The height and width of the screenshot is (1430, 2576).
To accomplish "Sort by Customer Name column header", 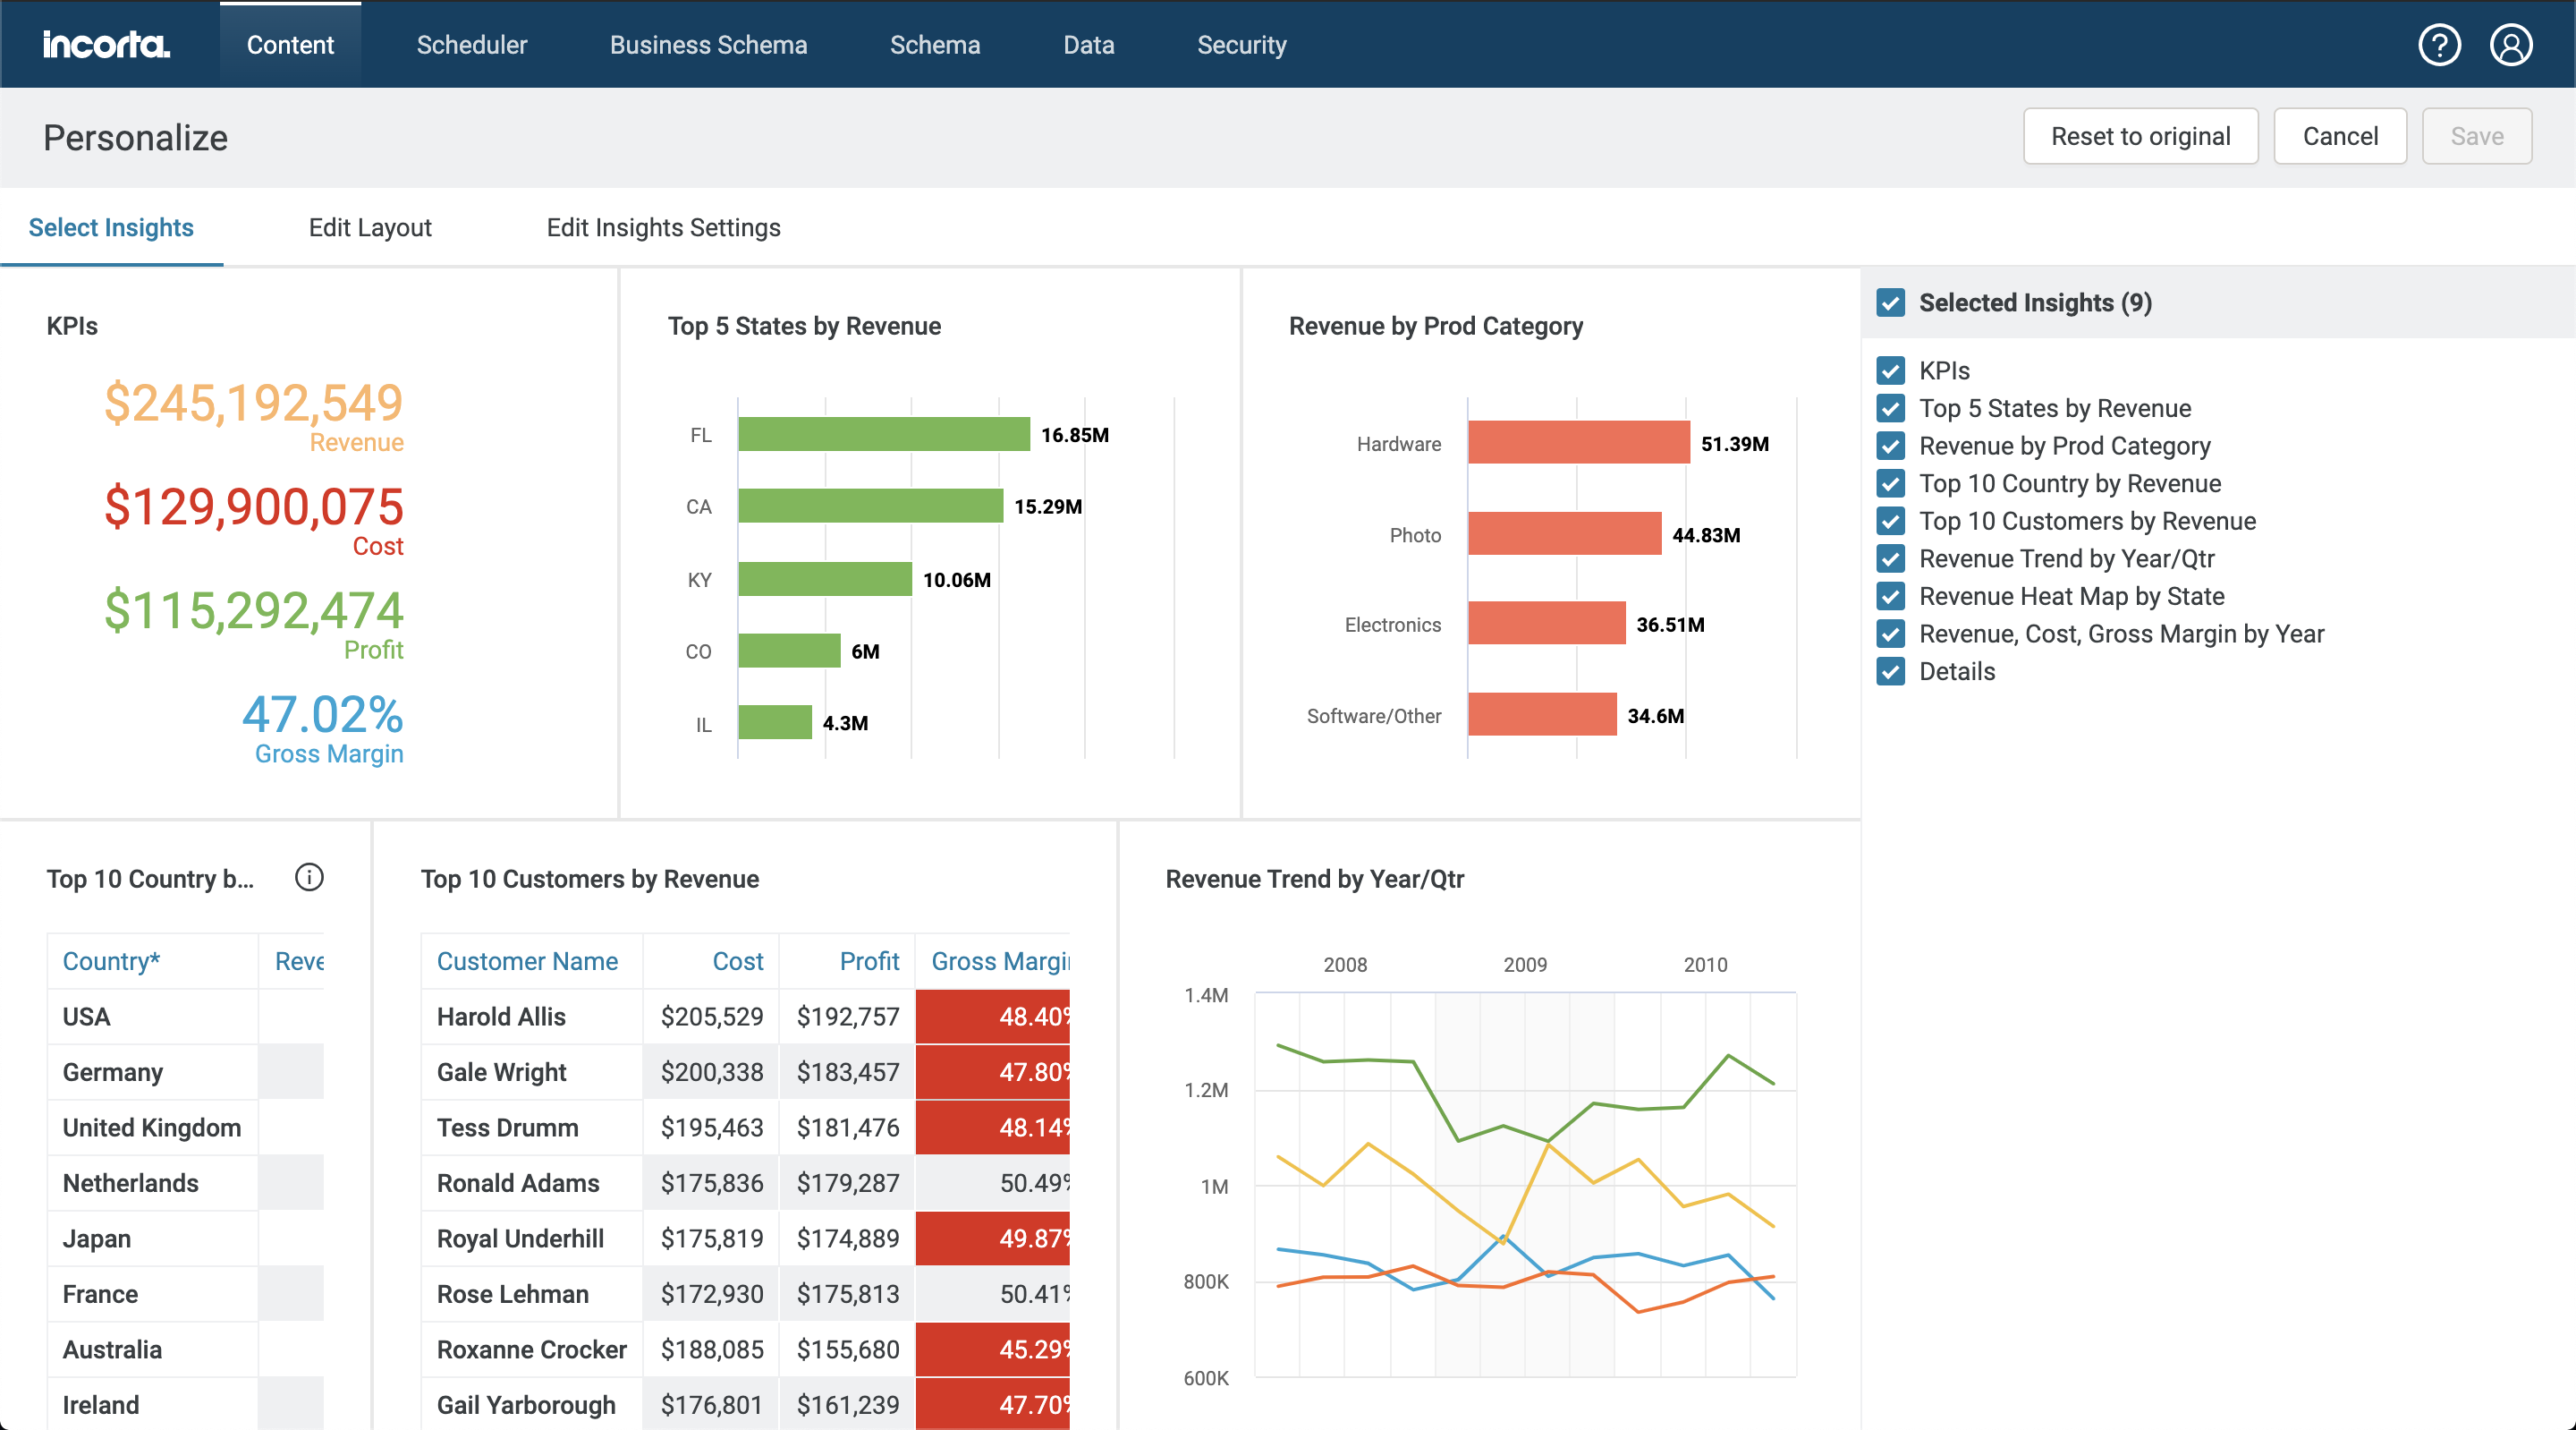I will pos(527,961).
